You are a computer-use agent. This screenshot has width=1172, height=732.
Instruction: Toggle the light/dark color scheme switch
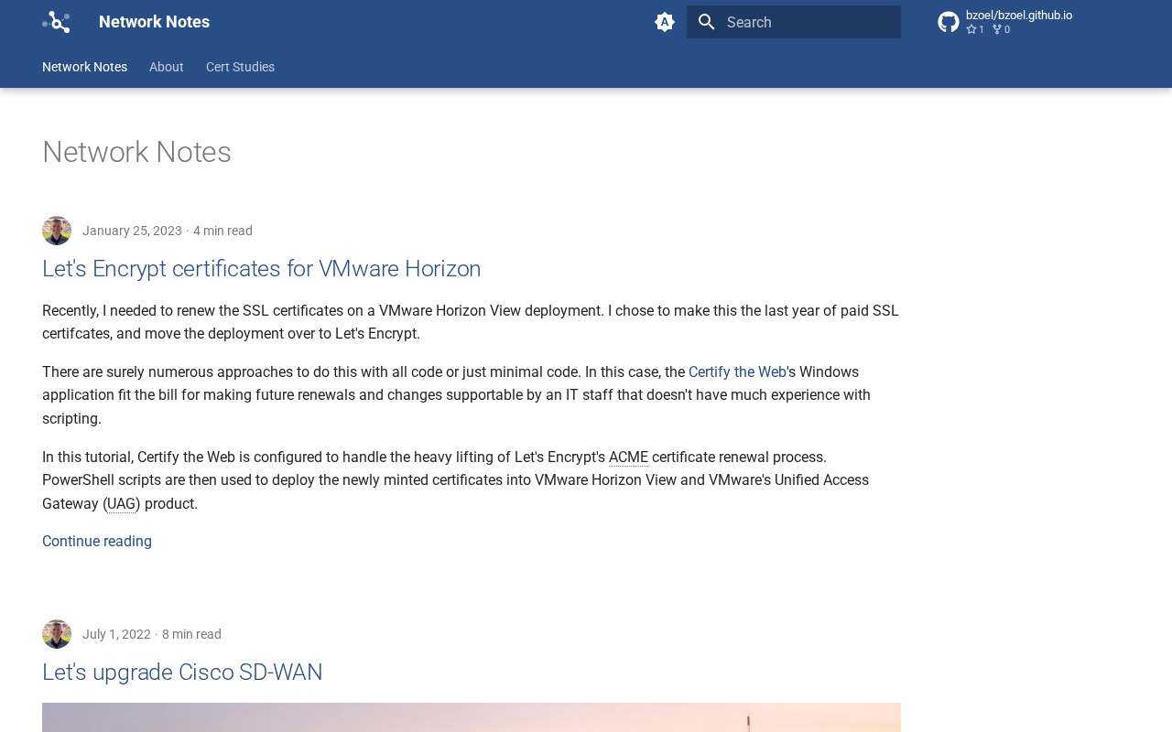point(665,22)
